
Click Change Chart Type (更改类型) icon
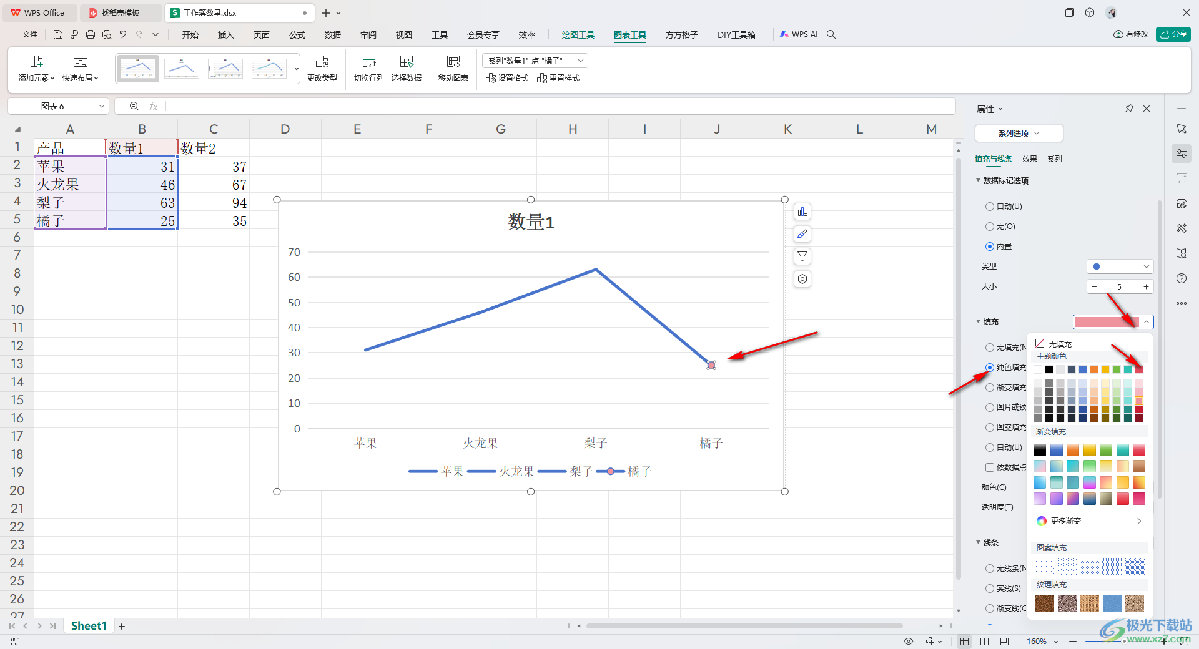(x=322, y=68)
